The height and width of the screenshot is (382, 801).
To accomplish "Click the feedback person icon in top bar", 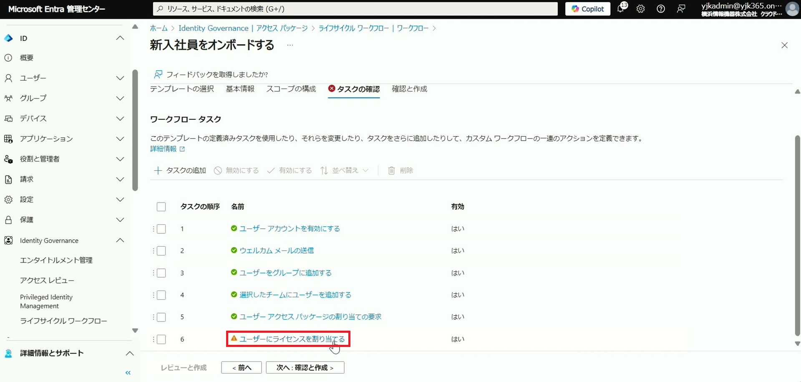I will pos(681,9).
